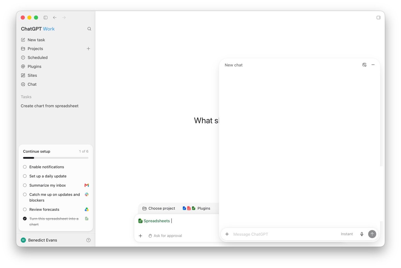
Task: Go back with the left arrow
Action: (x=55, y=18)
